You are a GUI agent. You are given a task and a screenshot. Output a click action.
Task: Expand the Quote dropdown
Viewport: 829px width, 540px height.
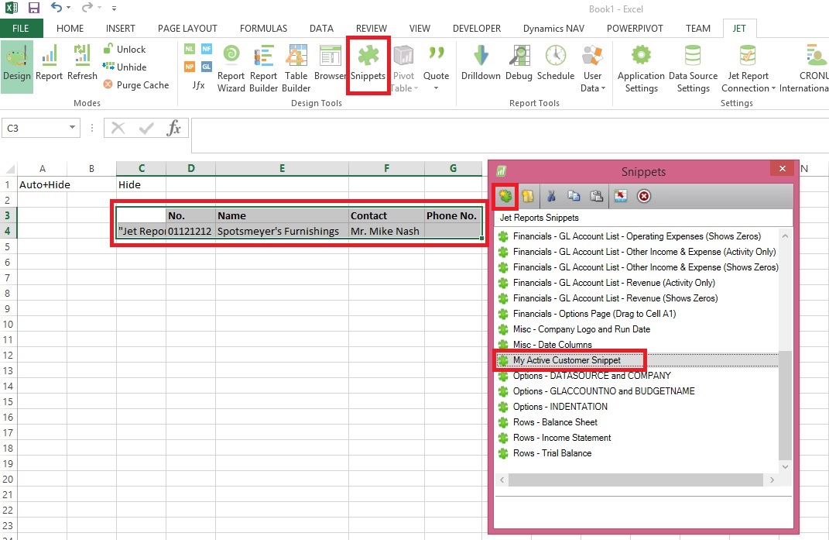pyautogui.click(x=436, y=88)
